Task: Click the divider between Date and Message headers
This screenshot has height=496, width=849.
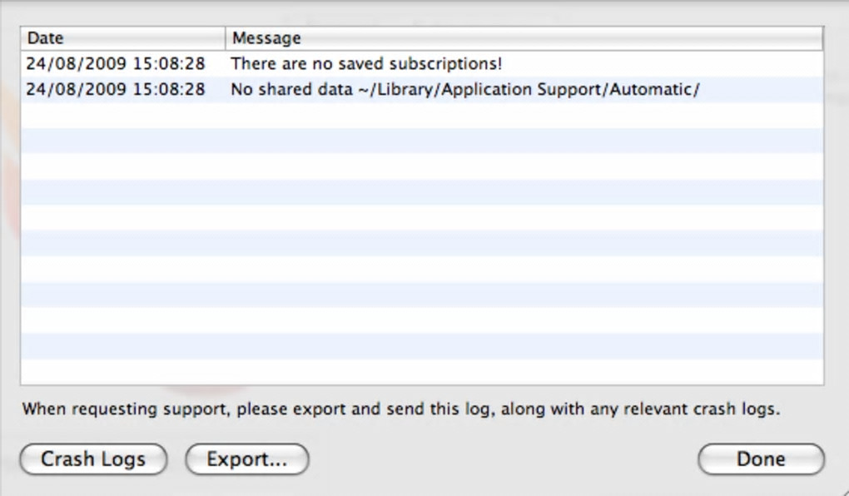Action: 225,38
